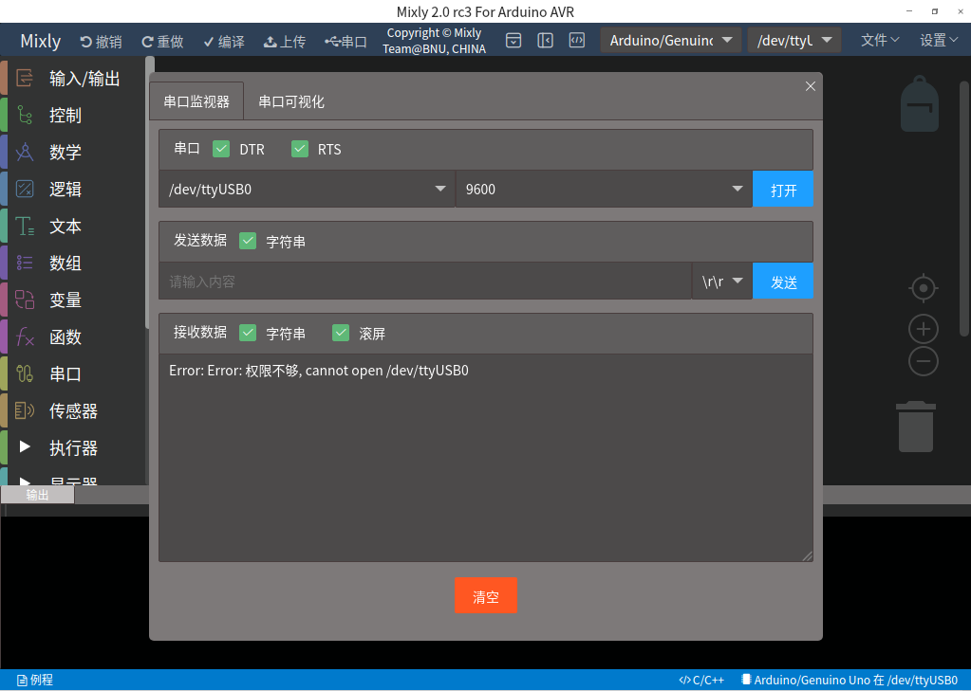Close the serial monitor dialog
971x691 pixels.
pos(810,86)
